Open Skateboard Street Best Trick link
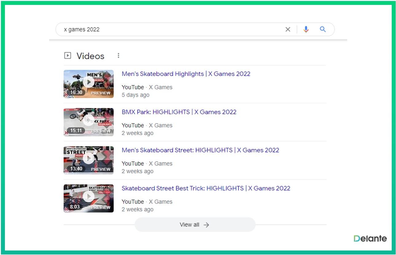Screen dimensions: 396x255 [x=206, y=188]
